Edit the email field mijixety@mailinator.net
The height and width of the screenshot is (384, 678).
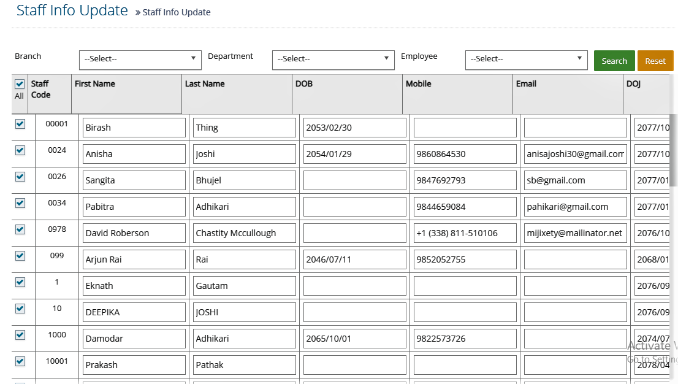tap(575, 233)
